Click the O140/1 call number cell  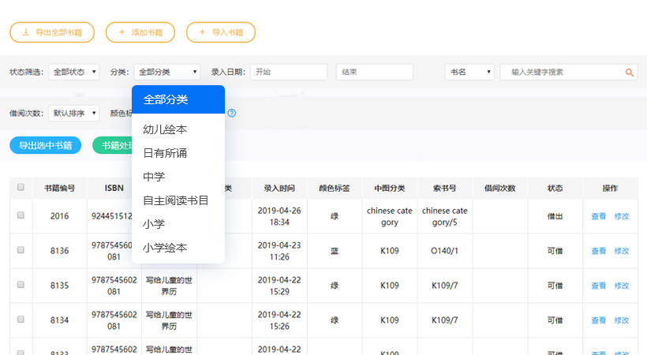444,251
